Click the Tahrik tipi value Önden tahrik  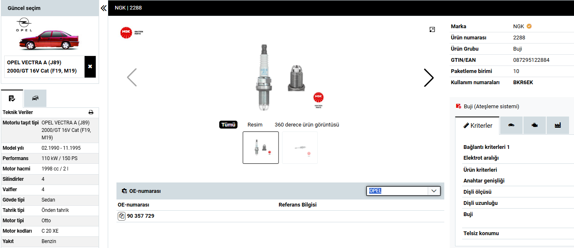pos(56,210)
